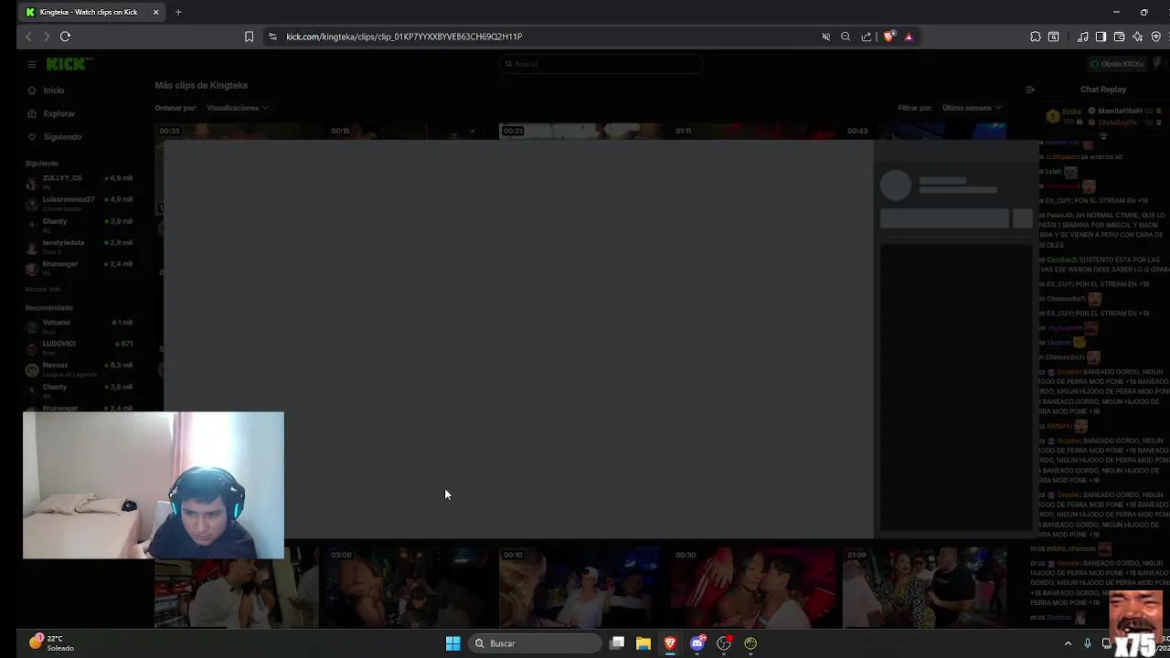
Task: Click the muted tab audio icon
Action: (x=825, y=37)
